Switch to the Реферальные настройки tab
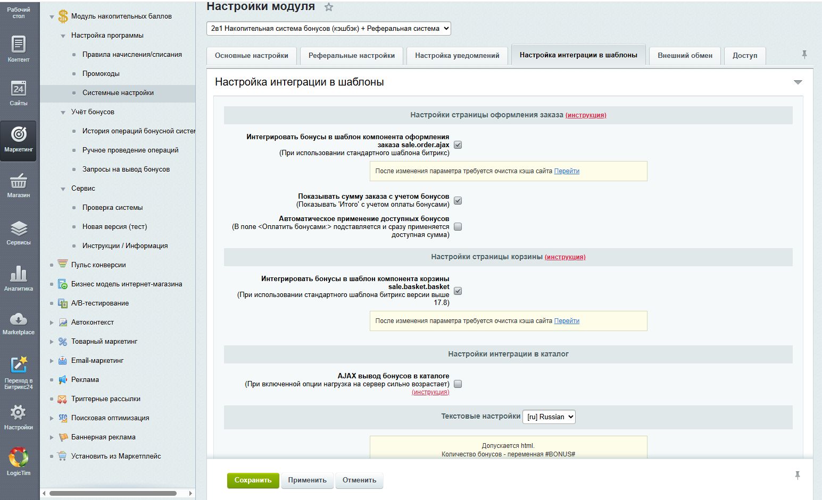The image size is (822, 500). coord(352,55)
